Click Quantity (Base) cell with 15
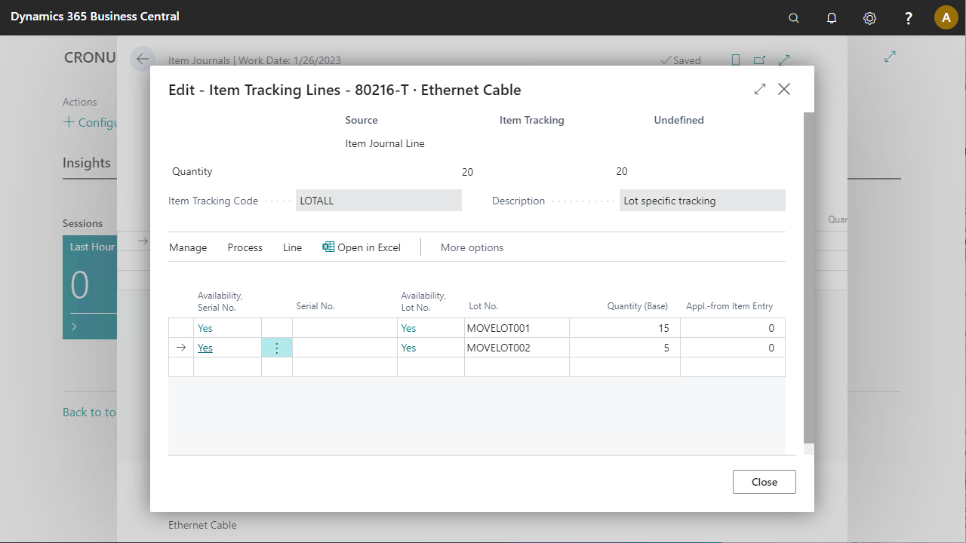966x543 pixels. [625, 328]
